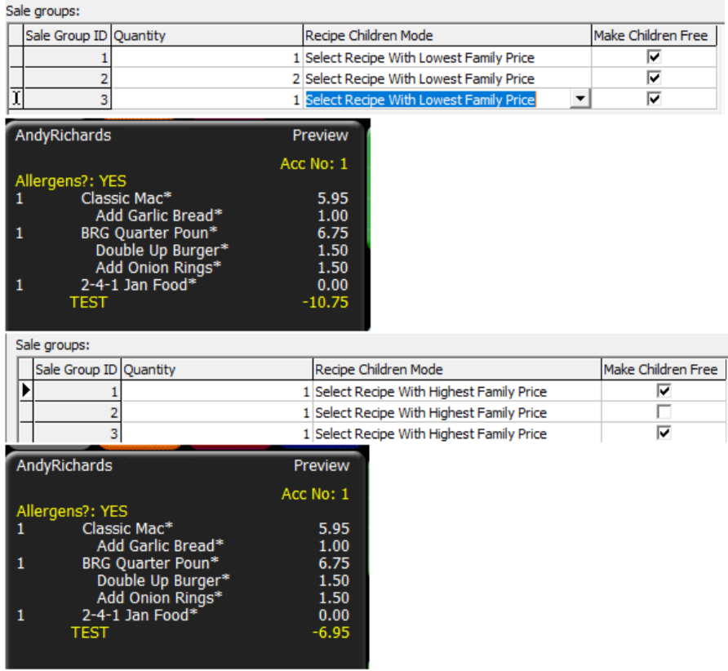Image resolution: width=728 pixels, height=671 pixels.
Task: Click the Recipe Children Mode header in the top grid
Action: pyautogui.click(x=369, y=36)
